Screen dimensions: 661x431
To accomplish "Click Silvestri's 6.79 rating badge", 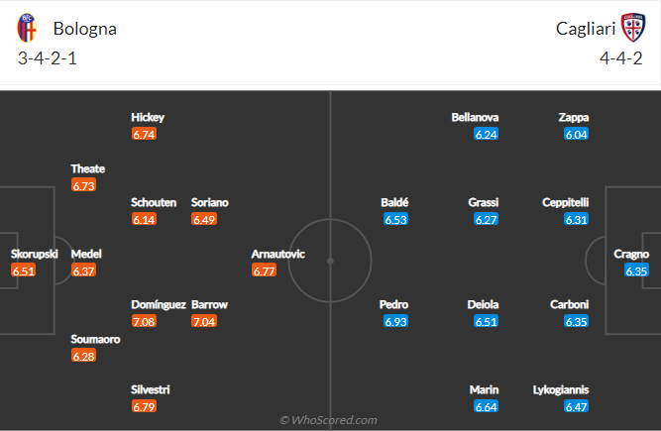I will coord(144,406).
